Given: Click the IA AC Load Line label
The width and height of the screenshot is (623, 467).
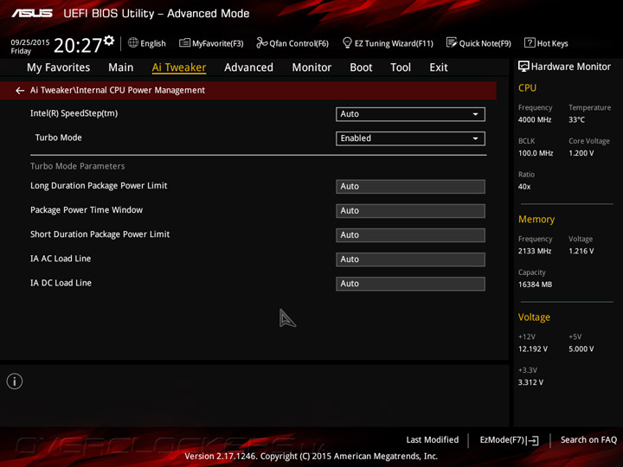Looking at the screenshot, I should pyautogui.click(x=61, y=259).
